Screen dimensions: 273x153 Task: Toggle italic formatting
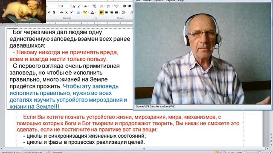pos(49,12)
